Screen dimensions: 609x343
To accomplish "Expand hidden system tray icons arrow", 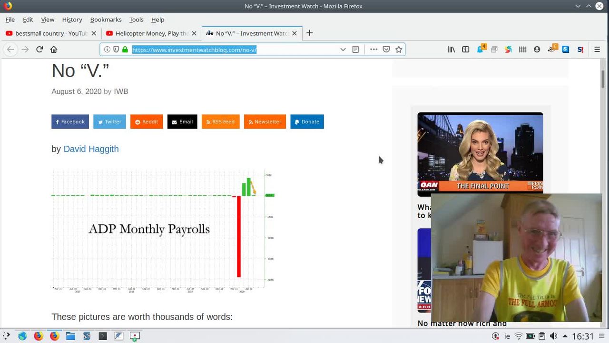I will [x=565, y=336].
